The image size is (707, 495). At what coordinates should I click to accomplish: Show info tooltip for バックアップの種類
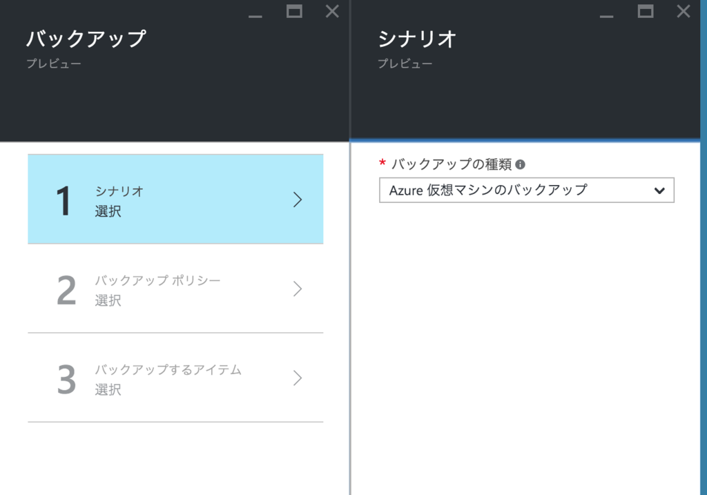pos(520,164)
